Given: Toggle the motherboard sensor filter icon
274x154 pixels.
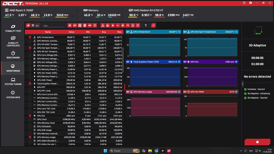Looking at the screenshot, I should tap(80, 25).
